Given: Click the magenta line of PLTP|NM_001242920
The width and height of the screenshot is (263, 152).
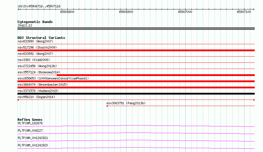Looking at the screenshot, I should (x=136, y=148).
